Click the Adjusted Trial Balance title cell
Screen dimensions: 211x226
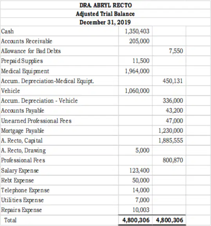(x=105, y=14)
